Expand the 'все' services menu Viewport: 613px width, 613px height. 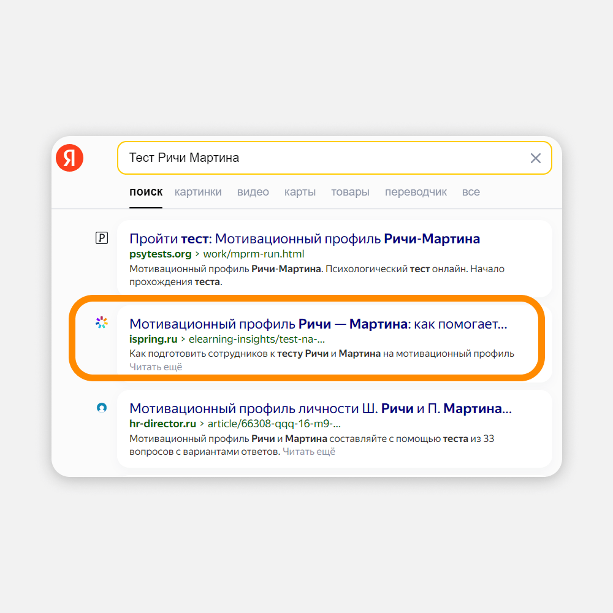[x=471, y=192]
